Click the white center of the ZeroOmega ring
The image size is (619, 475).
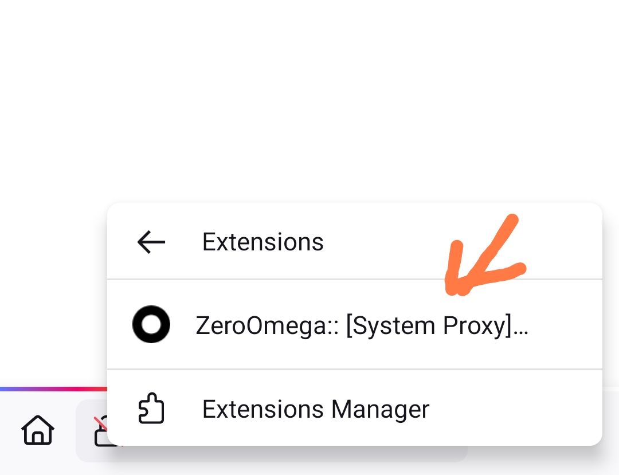tap(151, 324)
